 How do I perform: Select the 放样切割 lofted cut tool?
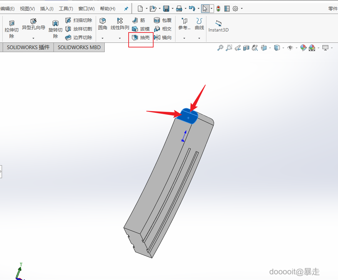click(79, 29)
